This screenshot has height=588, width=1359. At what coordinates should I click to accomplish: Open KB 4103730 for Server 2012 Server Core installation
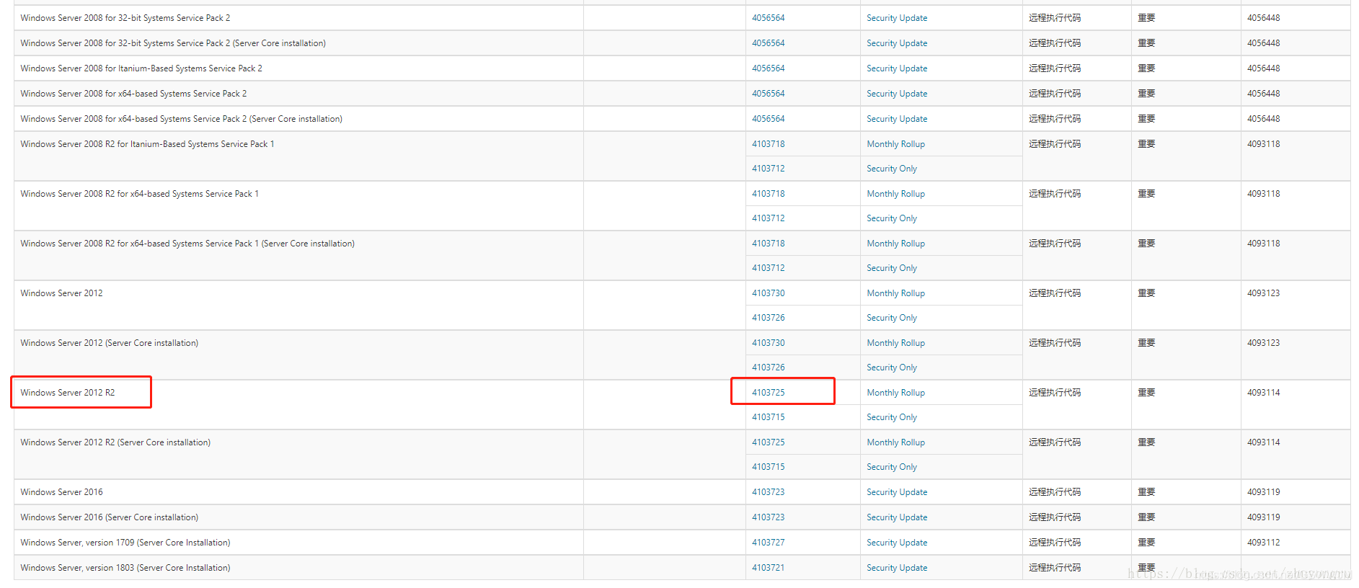(x=768, y=343)
